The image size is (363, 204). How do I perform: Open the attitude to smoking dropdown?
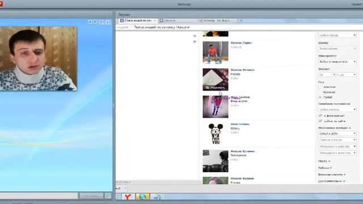coord(337,146)
